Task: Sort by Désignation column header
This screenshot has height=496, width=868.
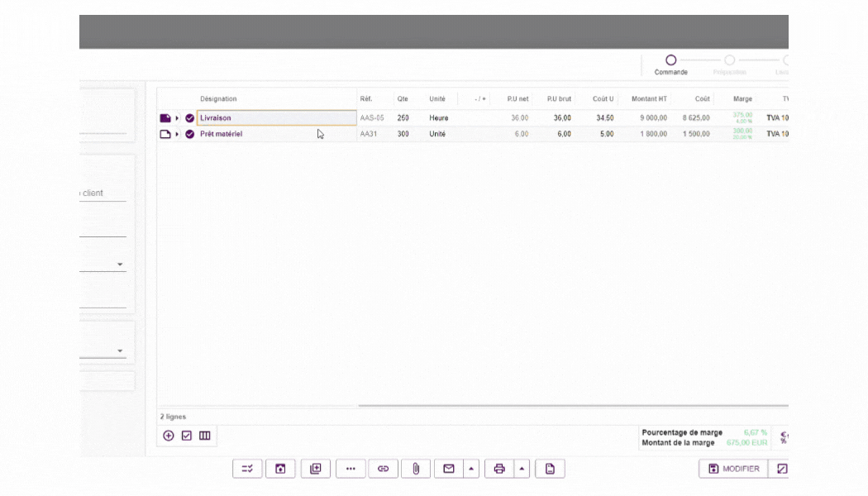Action: click(219, 99)
